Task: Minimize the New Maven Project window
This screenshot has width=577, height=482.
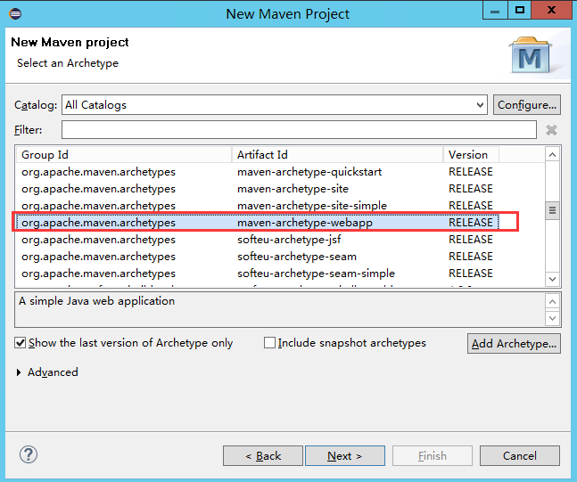Action: [495, 11]
